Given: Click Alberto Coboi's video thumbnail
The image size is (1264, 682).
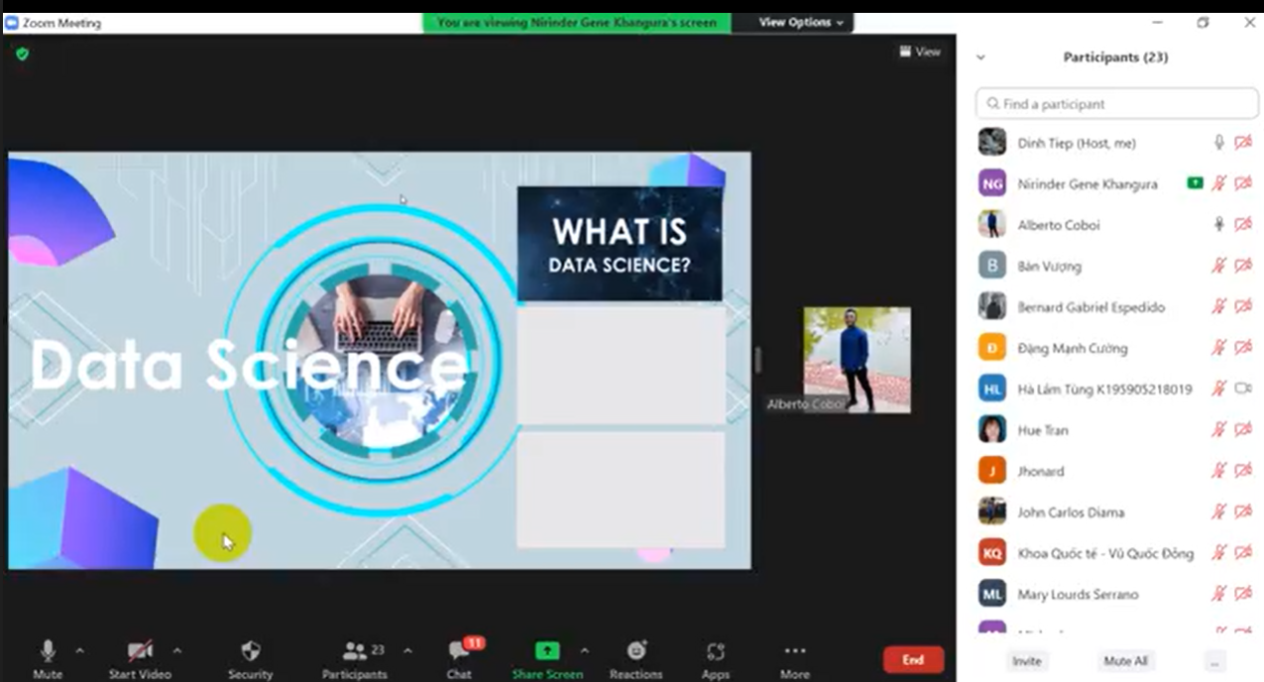Looking at the screenshot, I should (857, 359).
